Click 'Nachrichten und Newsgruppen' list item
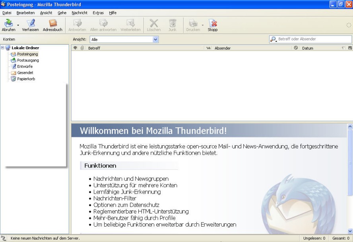 coord(131,179)
